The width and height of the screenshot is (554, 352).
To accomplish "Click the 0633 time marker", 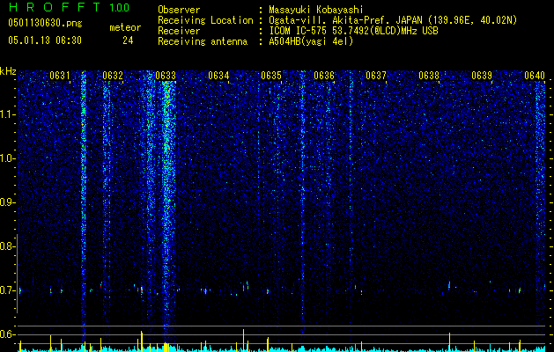I will [x=166, y=76].
